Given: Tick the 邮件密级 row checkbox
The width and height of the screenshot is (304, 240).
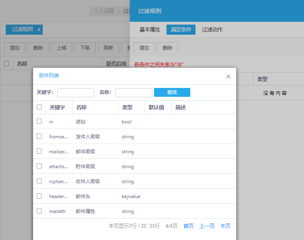Looking at the screenshot, I should pyautogui.click(x=39, y=151).
